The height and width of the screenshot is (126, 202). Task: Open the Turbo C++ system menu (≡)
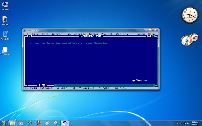pyautogui.click(x=28, y=34)
